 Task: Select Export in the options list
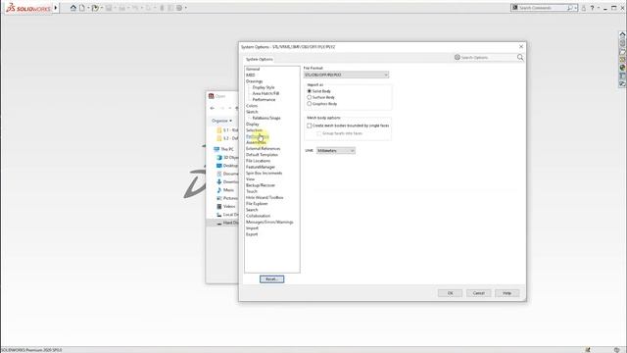click(252, 234)
